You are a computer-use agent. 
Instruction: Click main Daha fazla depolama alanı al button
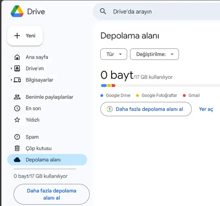(x=146, y=109)
